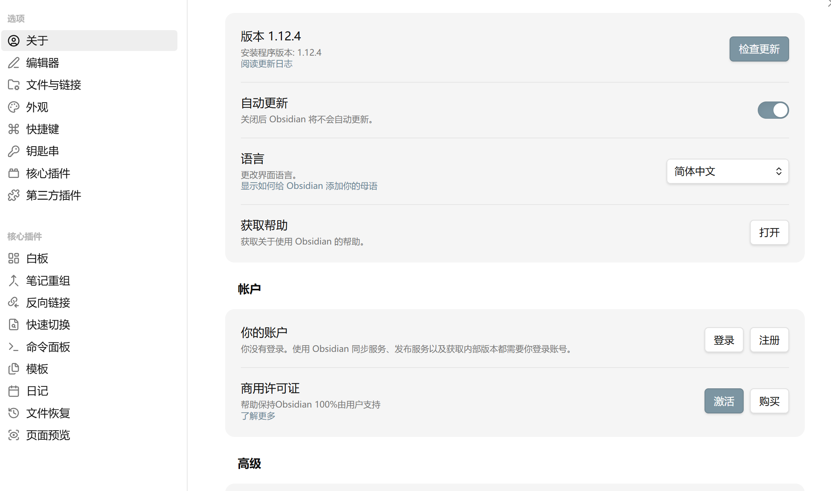Screen dimensions: 831x491
Task: Switch to 核心插件 settings tab
Action: pyautogui.click(x=48, y=173)
